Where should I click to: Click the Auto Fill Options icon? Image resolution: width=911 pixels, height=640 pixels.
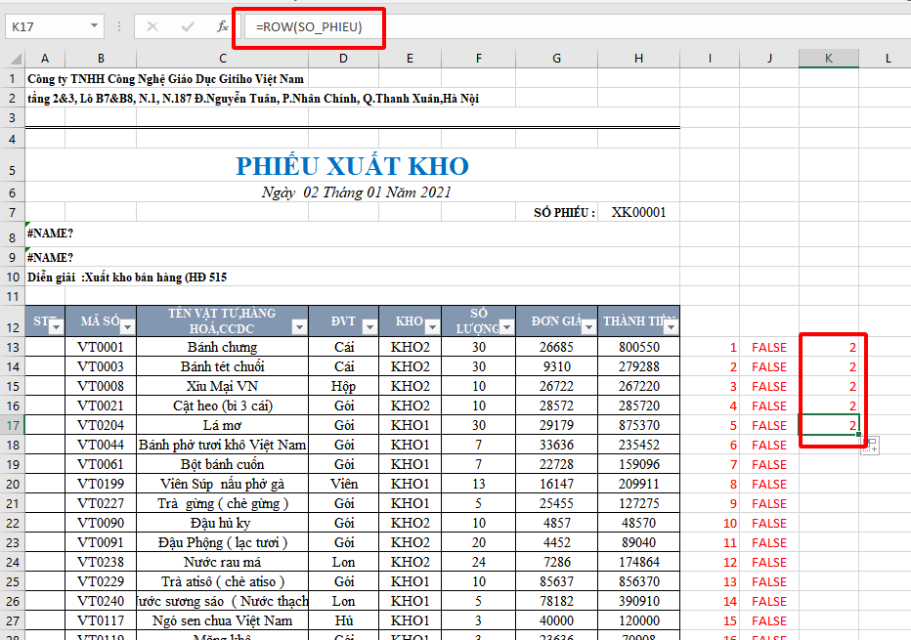pyautogui.click(x=870, y=446)
